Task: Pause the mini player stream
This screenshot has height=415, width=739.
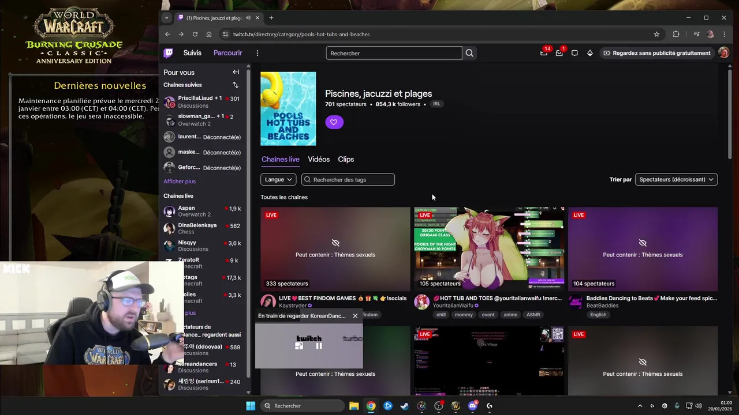Action: [x=319, y=346]
